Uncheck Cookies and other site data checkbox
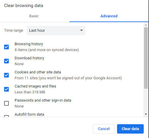The height and width of the screenshot is (138, 149). click(6, 75)
